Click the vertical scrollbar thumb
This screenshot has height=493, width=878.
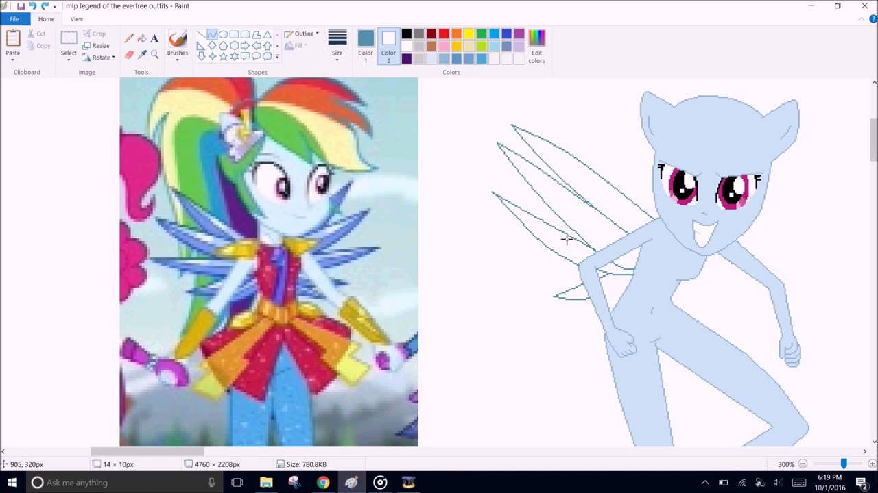(874, 140)
